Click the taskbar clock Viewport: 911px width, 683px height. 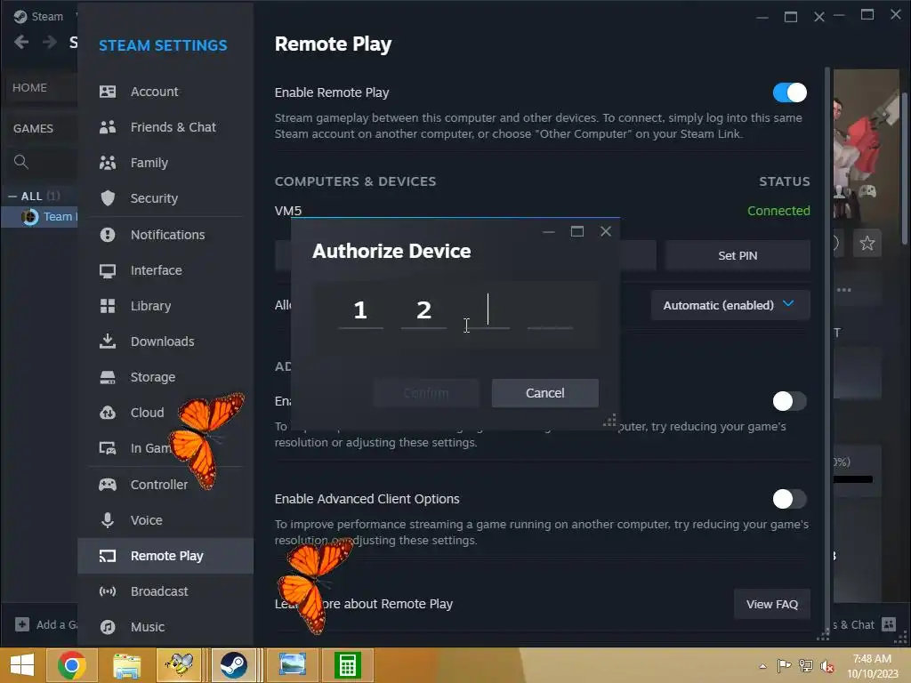tap(872, 666)
